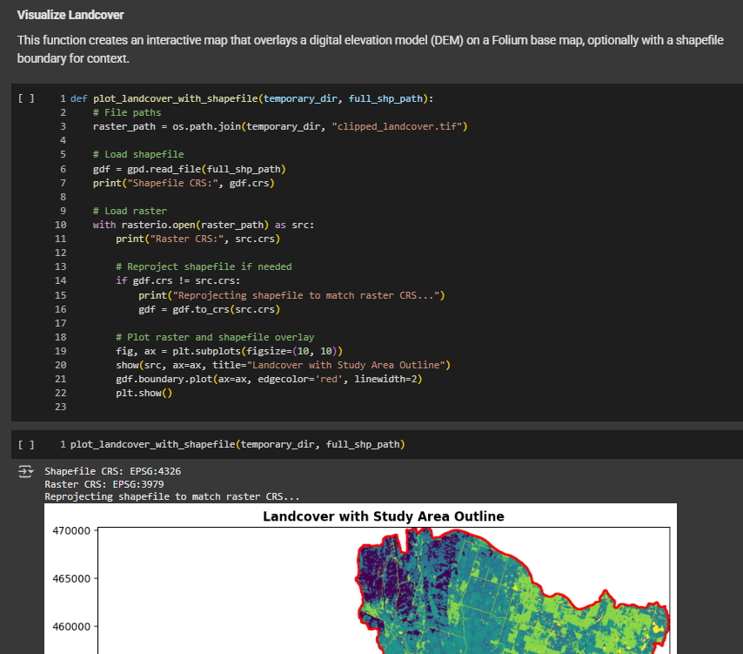Click the gdf = gpd.read_file(full_shp_path) line
Image resolution: width=743 pixels, height=654 pixels.
(190, 169)
